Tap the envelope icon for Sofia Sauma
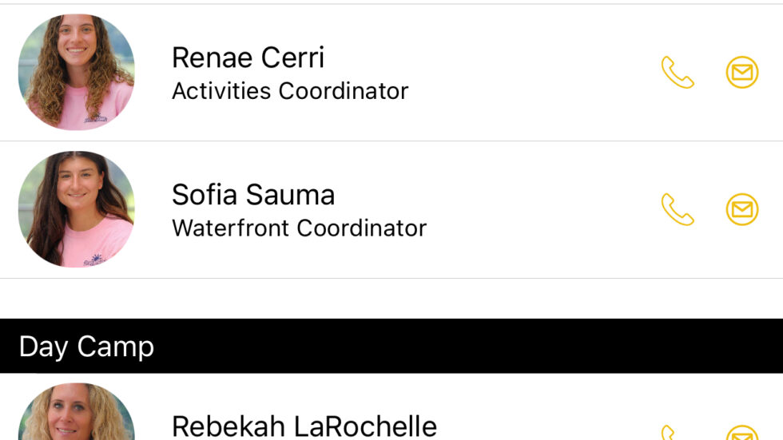The width and height of the screenshot is (783, 440). 742,209
